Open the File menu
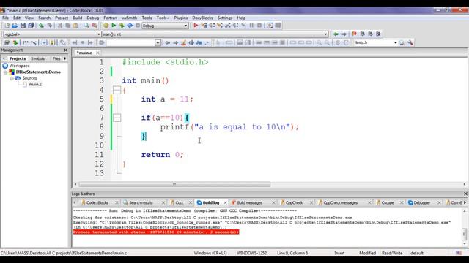The width and height of the screenshot is (469, 263). (5, 18)
